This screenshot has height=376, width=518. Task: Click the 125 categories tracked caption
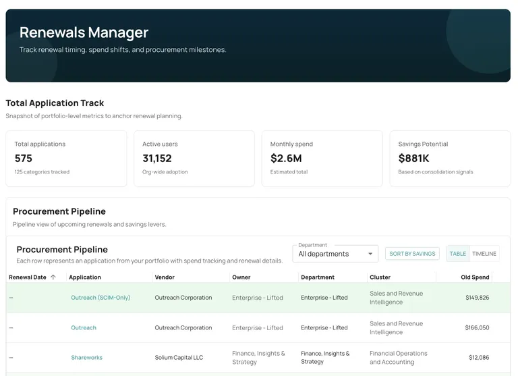tap(42, 172)
